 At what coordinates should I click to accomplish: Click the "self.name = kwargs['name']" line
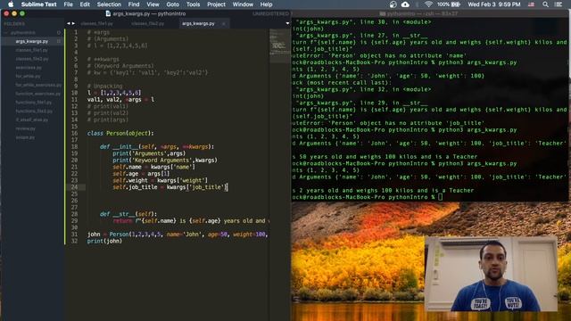pyautogui.click(x=153, y=167)
